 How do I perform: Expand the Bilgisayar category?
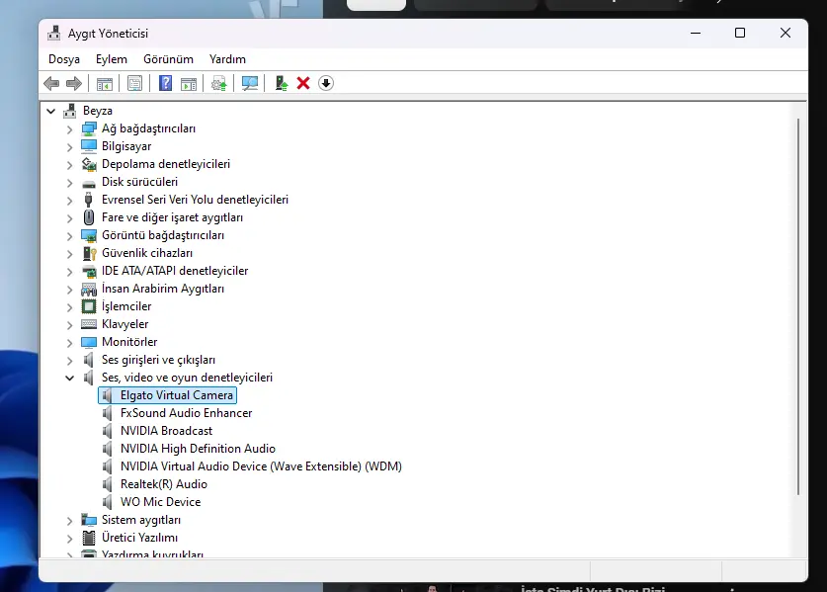[x=69, y=147]
